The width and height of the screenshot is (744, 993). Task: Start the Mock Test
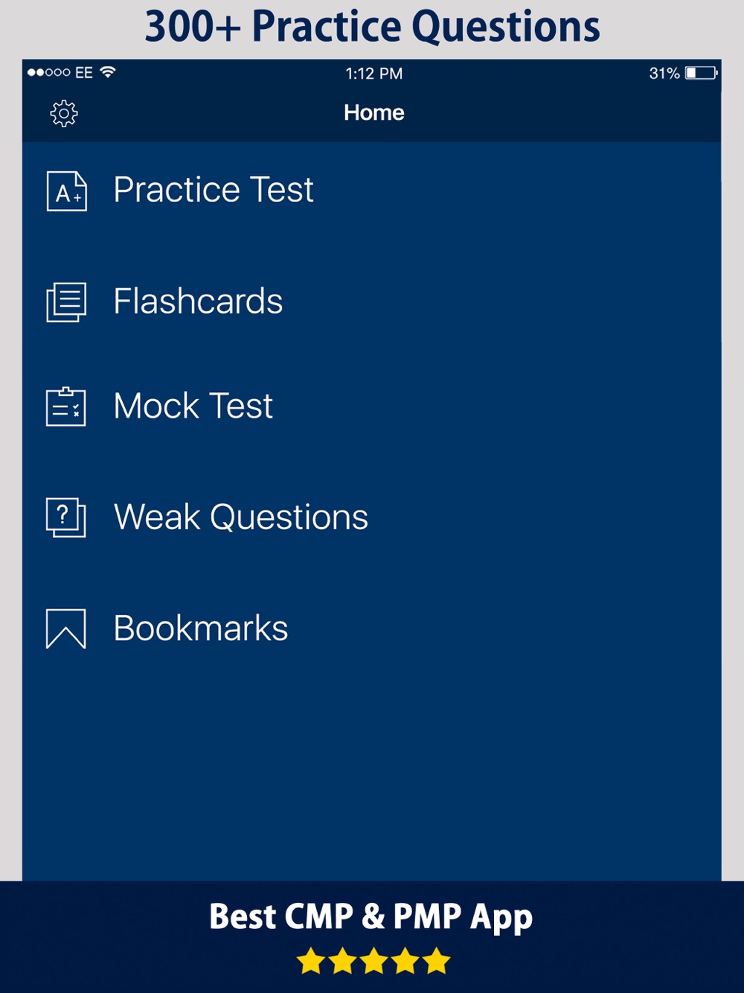[372, 406]
